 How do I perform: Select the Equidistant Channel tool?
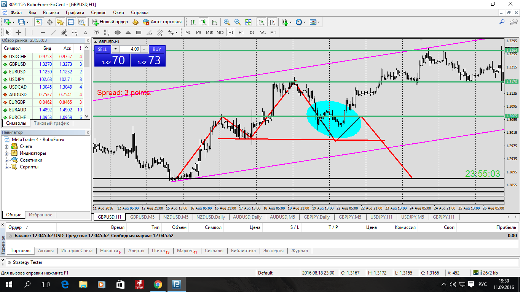tap(64, 32)
